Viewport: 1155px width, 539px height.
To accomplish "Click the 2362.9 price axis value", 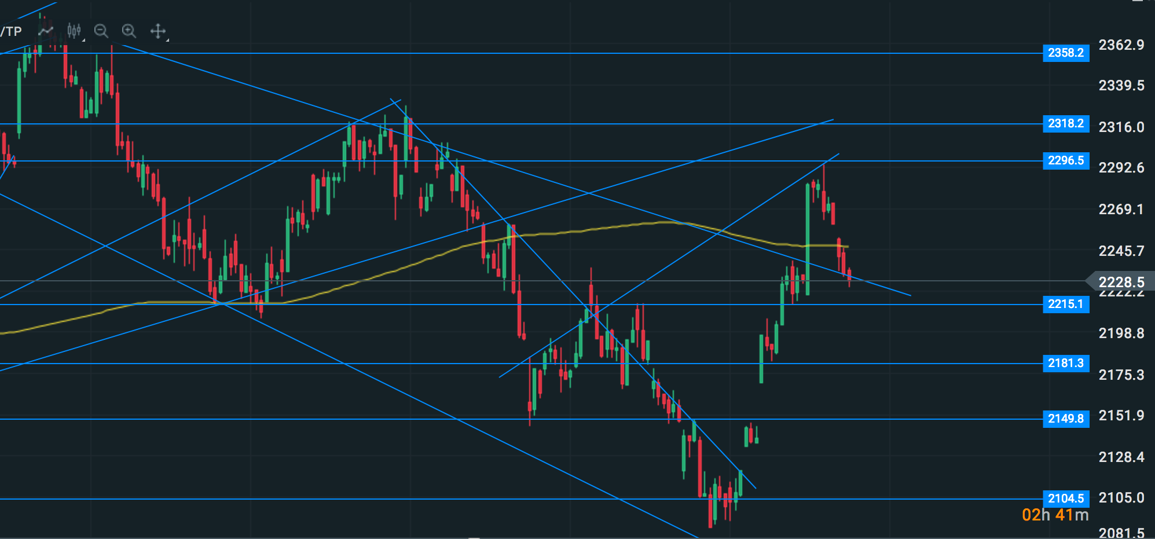I will tap(1121, 45).
